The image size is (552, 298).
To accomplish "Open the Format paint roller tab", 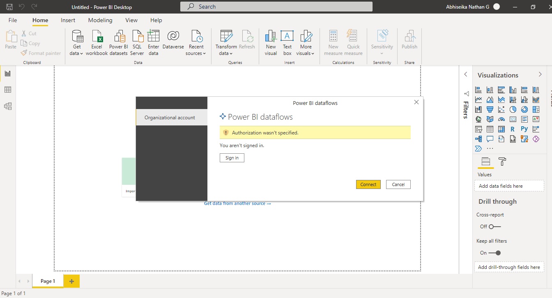I will (x=502, y=162).
